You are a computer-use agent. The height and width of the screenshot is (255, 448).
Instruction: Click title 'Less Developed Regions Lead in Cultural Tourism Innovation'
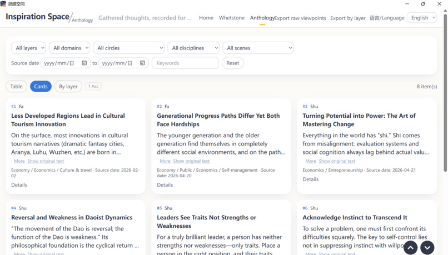tap(68, 120)
